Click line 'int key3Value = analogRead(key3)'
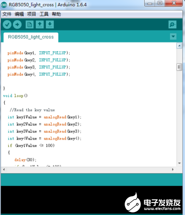This screenshot has height=215, width=185. tap(45, 131)
